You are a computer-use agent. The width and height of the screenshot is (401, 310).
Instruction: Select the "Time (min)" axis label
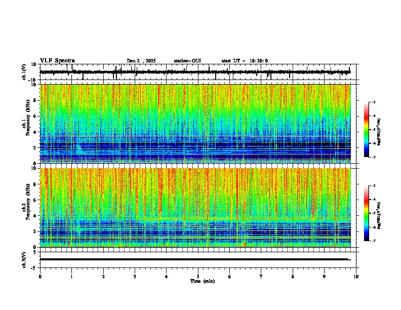click(203, 281)
